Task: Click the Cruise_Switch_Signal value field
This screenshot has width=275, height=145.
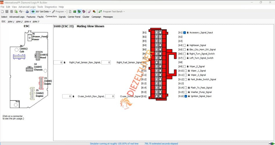Action: pyautogui.click(x=110, y=96)
